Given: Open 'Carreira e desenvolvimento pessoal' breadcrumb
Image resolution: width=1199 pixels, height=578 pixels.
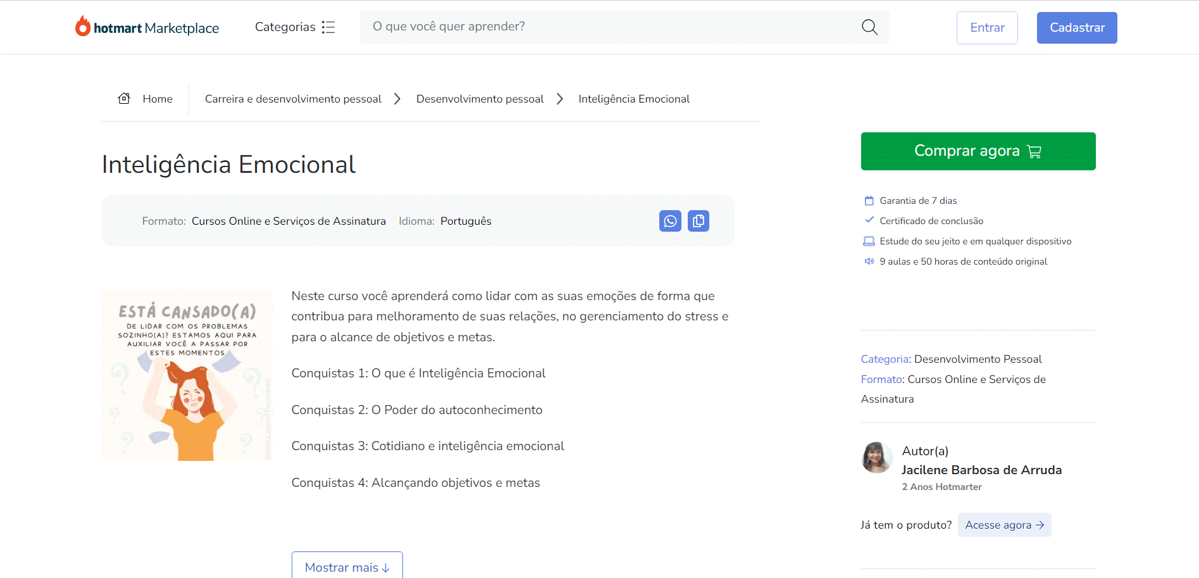Looking at the screenshot, I should click(x=293, y=99).
